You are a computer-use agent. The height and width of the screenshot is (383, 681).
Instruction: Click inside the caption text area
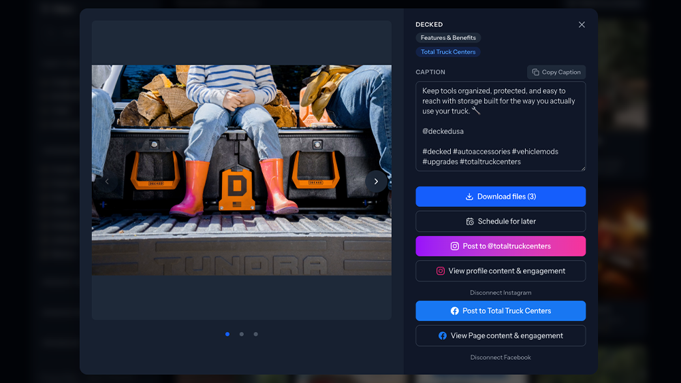501,127
